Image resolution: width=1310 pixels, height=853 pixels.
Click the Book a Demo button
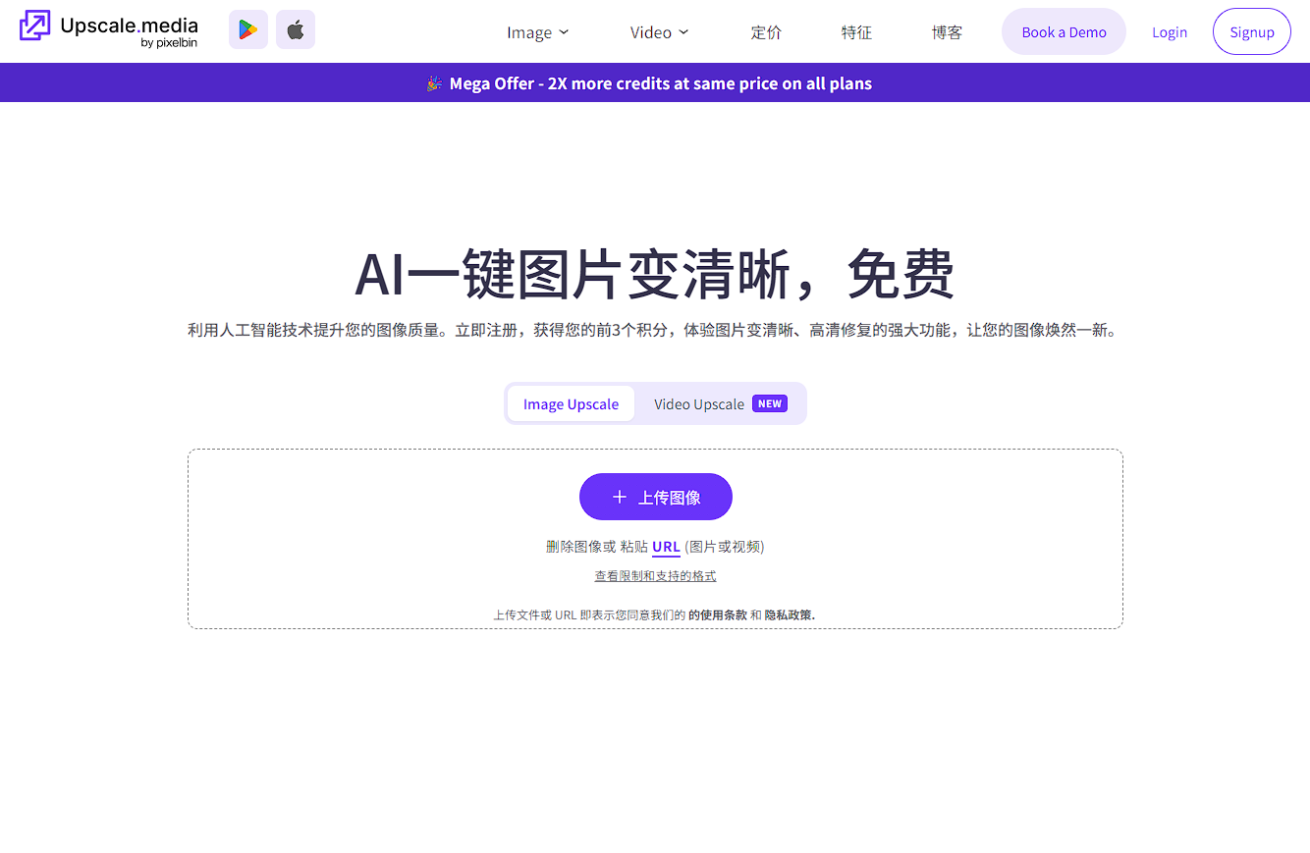(1064, 31)
